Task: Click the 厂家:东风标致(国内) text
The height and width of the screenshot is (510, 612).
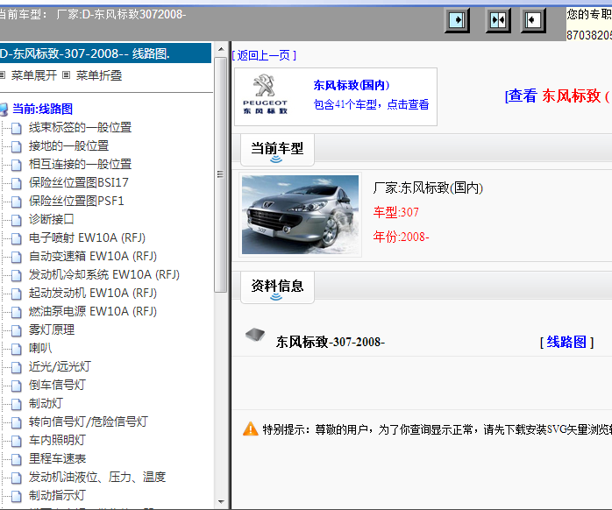Action: pos(428,188)
